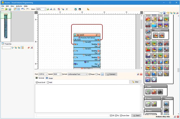Image resolution: width=180 pixels, height=119 pixels.
Task: Open the Port COM12 dropdown
Action: (x=46, y=74)
